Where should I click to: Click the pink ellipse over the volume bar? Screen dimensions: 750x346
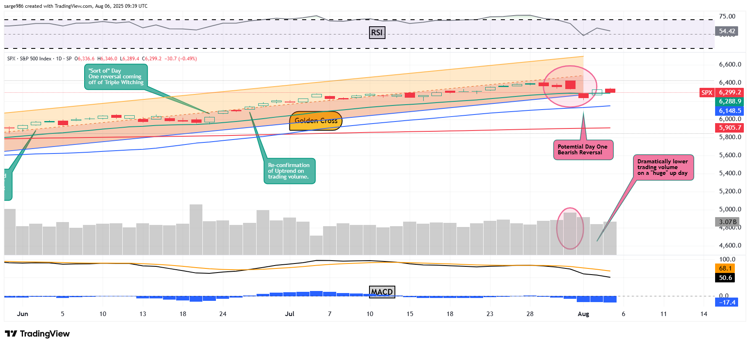570,228
